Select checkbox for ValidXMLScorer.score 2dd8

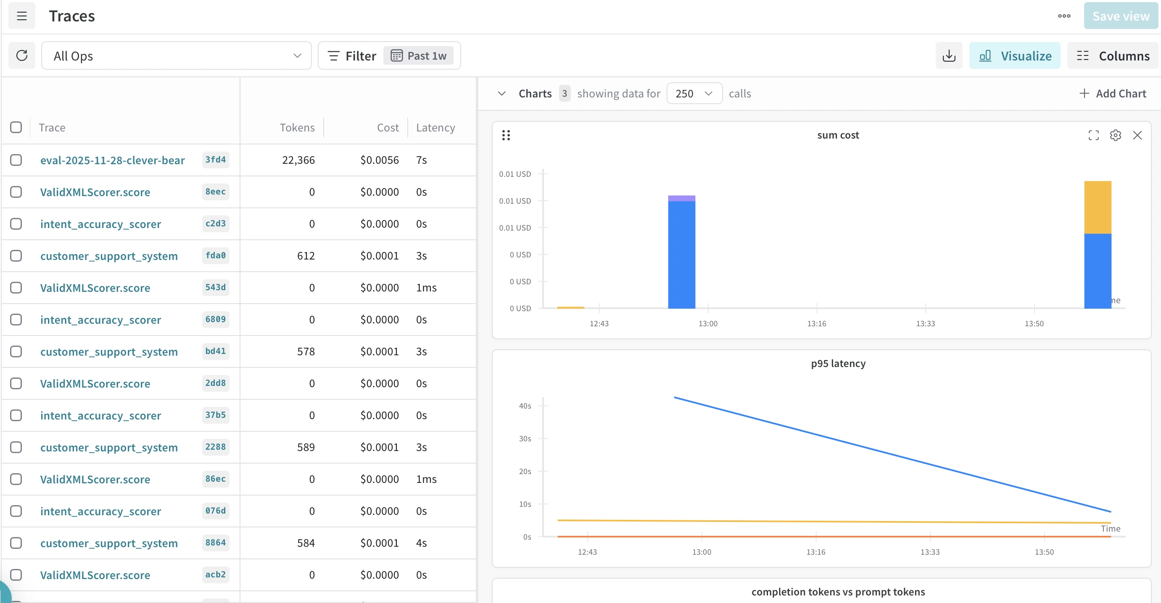(16, 384)
